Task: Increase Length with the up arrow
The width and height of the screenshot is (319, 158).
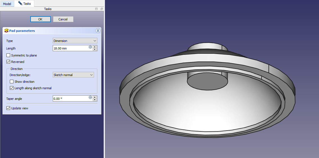Action: [x=95, y=47]
